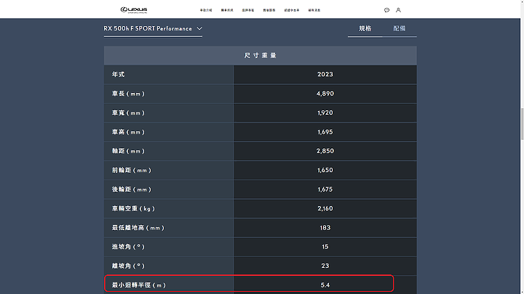Switch to the 配備 tab
524x294 pixels.
pos(400,28)
